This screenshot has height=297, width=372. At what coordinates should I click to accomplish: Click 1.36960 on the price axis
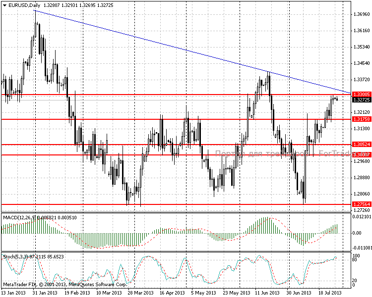click(x=362, y=14)
